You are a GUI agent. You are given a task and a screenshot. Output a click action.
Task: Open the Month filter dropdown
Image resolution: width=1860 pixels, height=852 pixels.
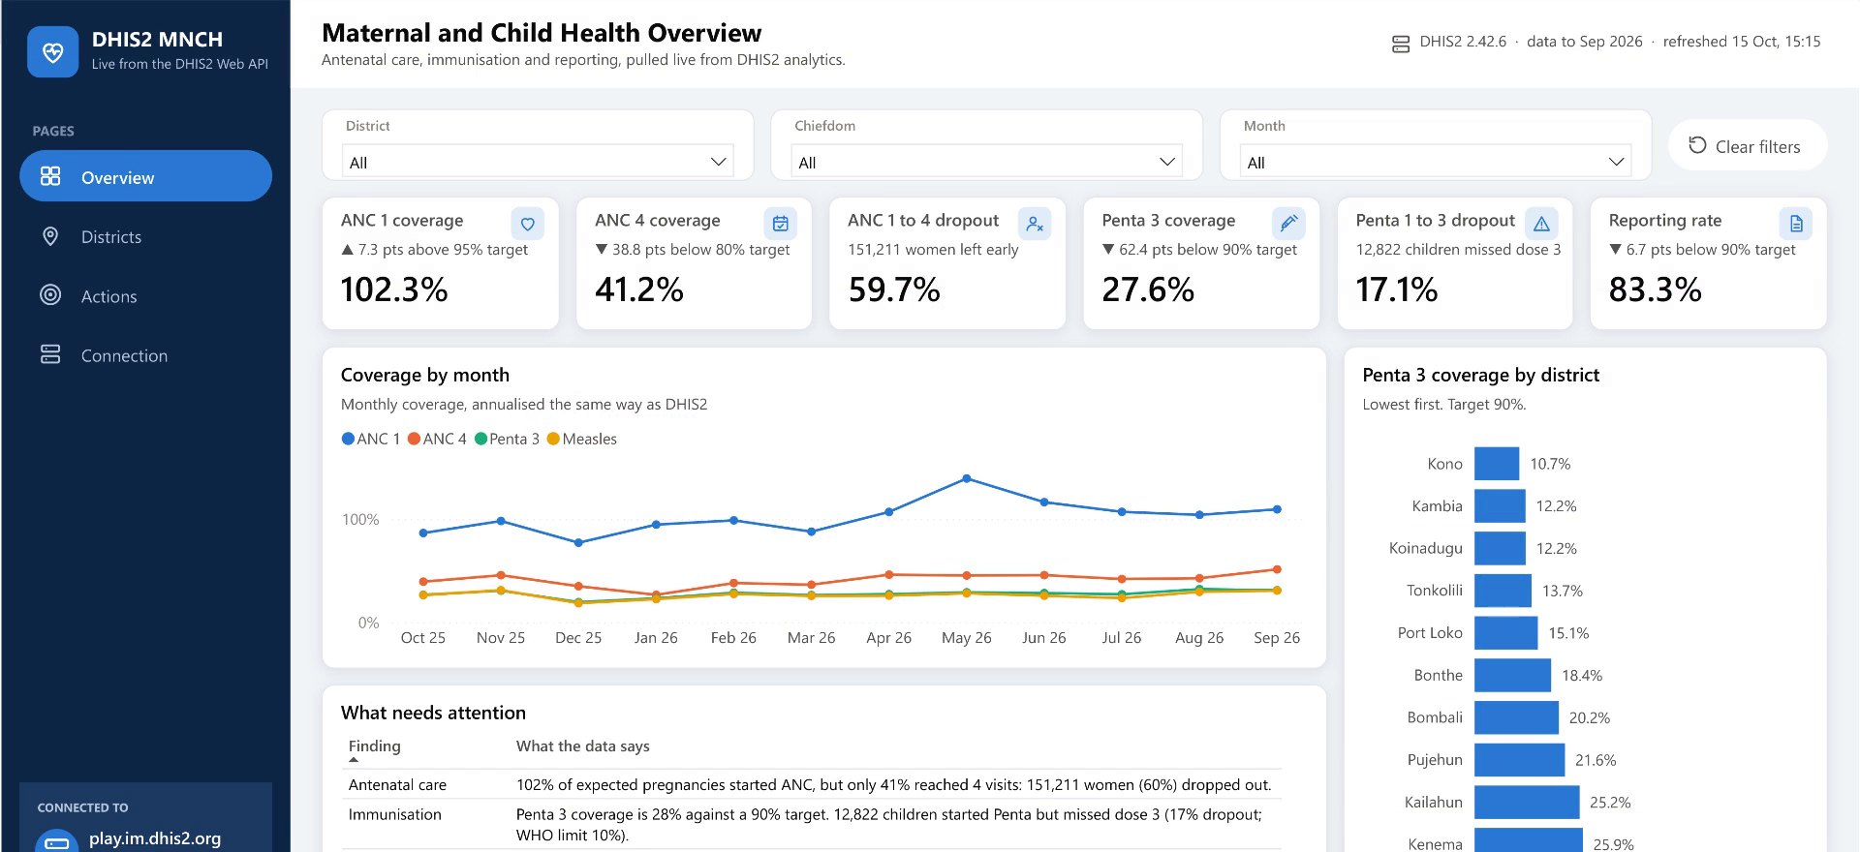(x=1436, y=162)
